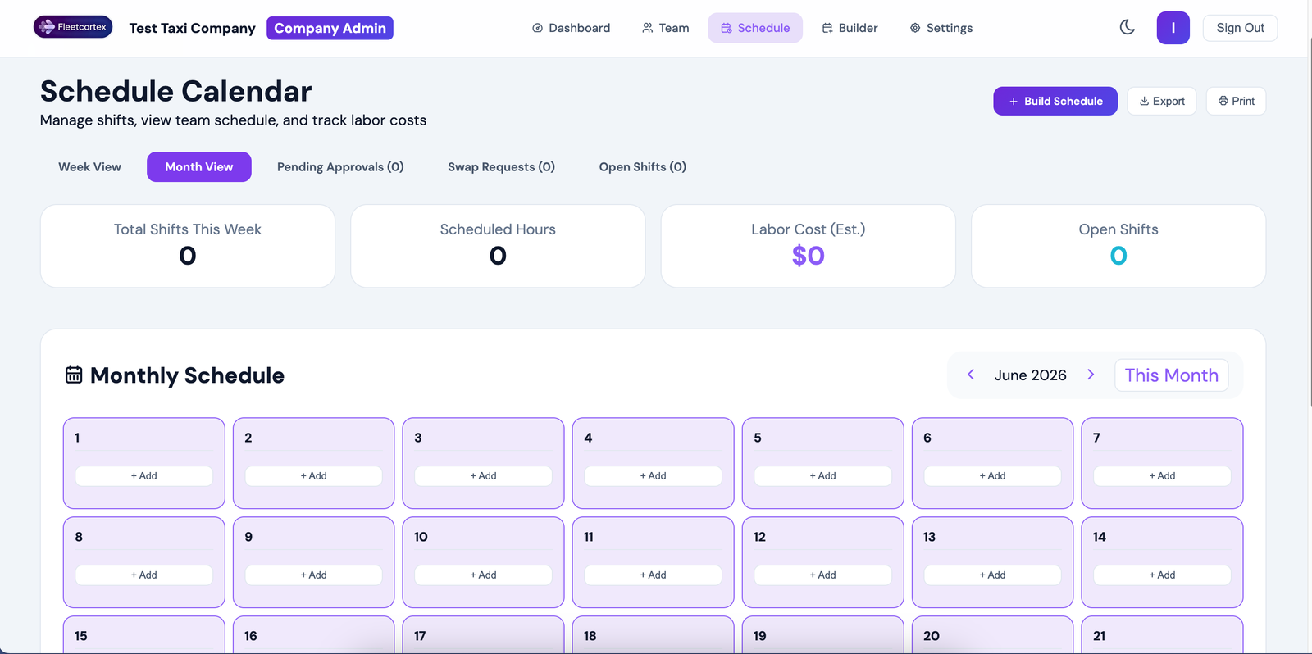Print the schedule
This screenshot has height=654, width=1312.
pyautogui.click(x=1236, y=101)
